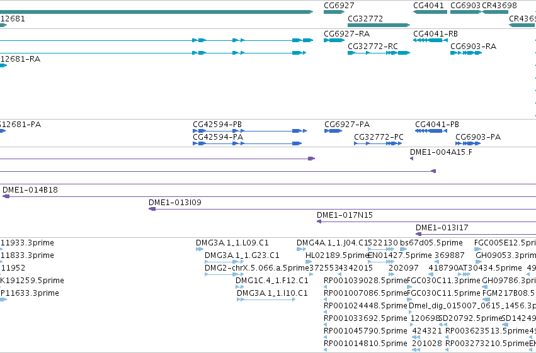Click the RP001045790.5prime label
536x353 pixels.
coord(365,331)
